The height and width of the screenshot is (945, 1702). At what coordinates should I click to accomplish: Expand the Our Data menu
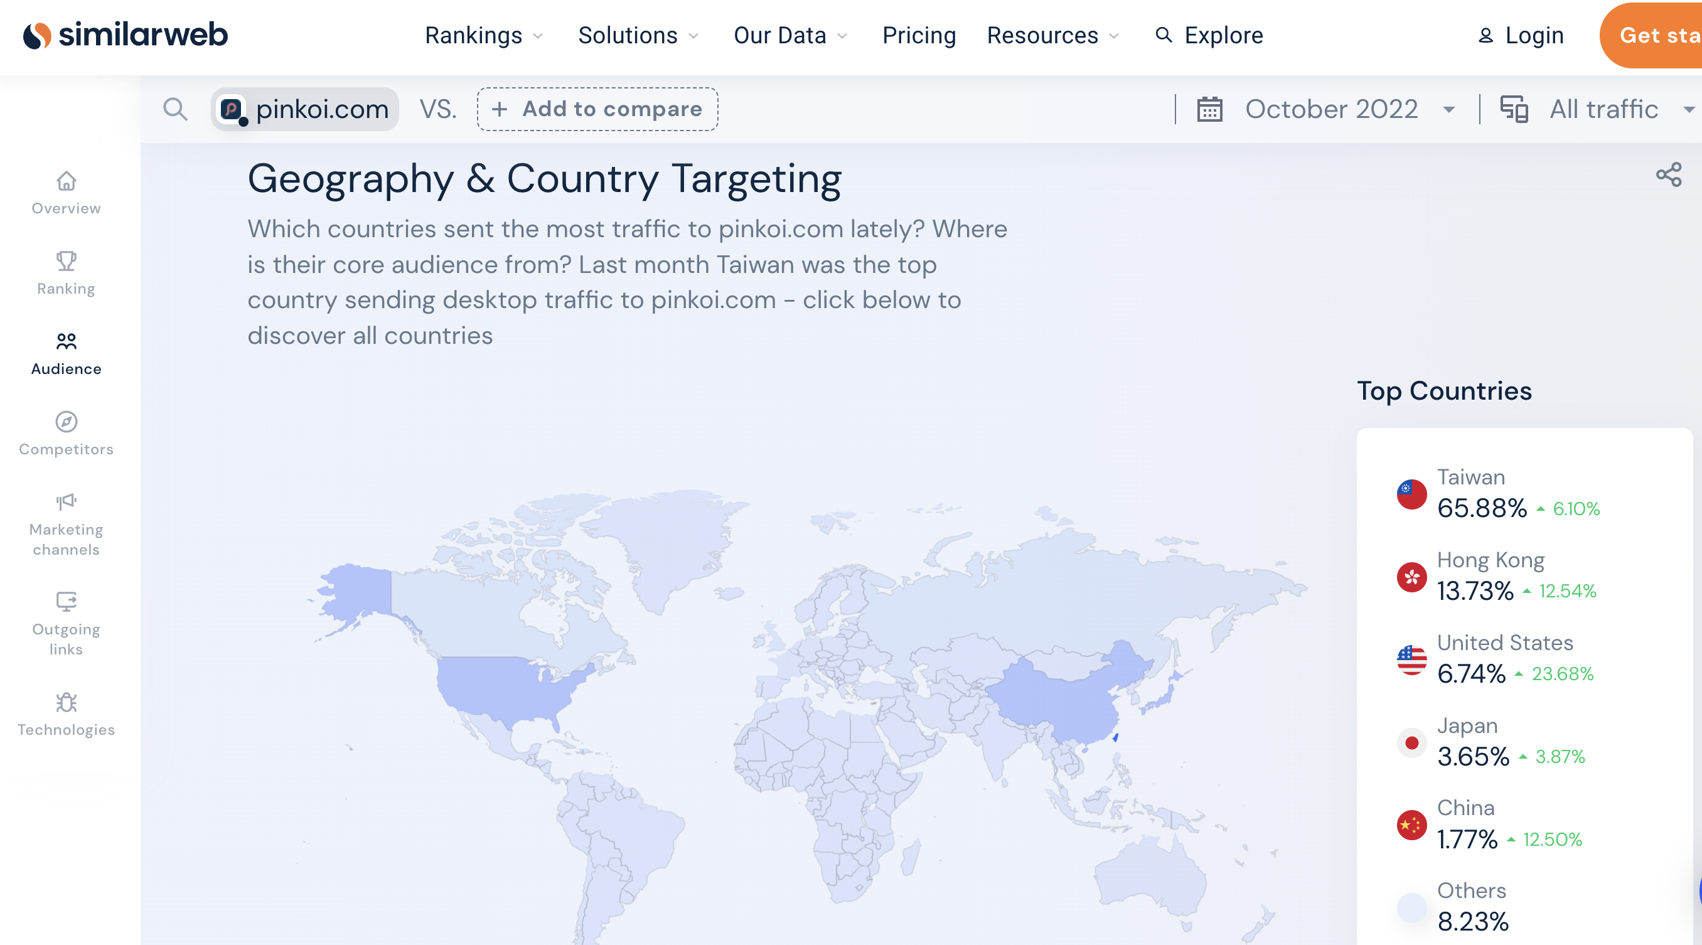(790, 35)
